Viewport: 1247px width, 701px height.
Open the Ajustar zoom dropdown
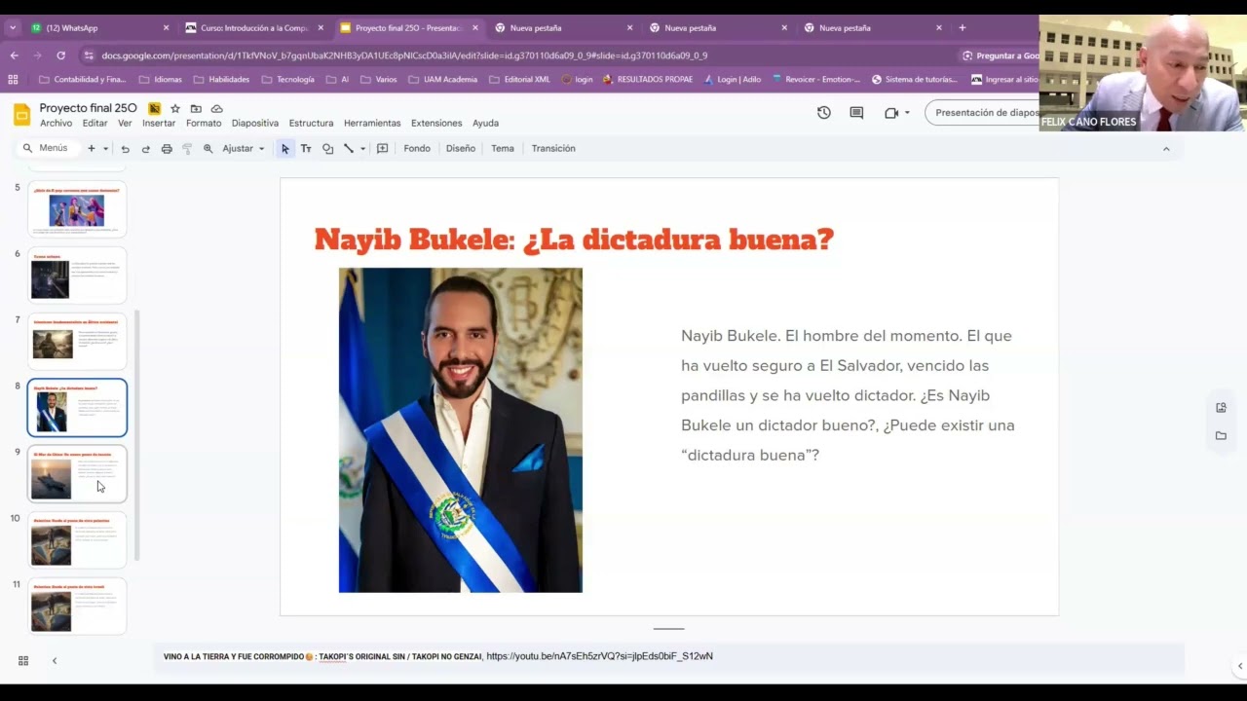pos(244,149)
